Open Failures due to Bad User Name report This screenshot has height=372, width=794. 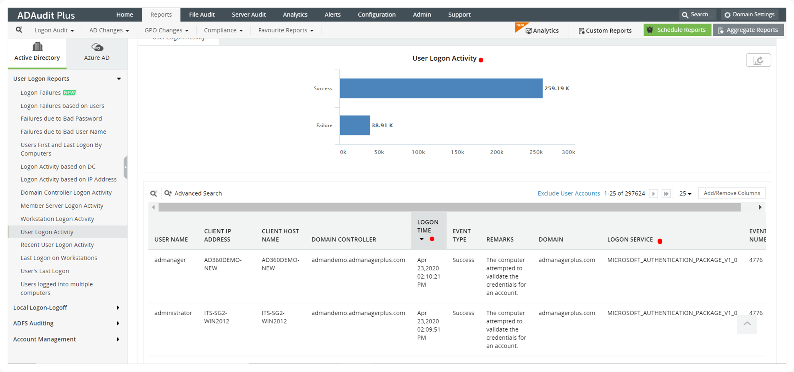[x=63, y=131]
